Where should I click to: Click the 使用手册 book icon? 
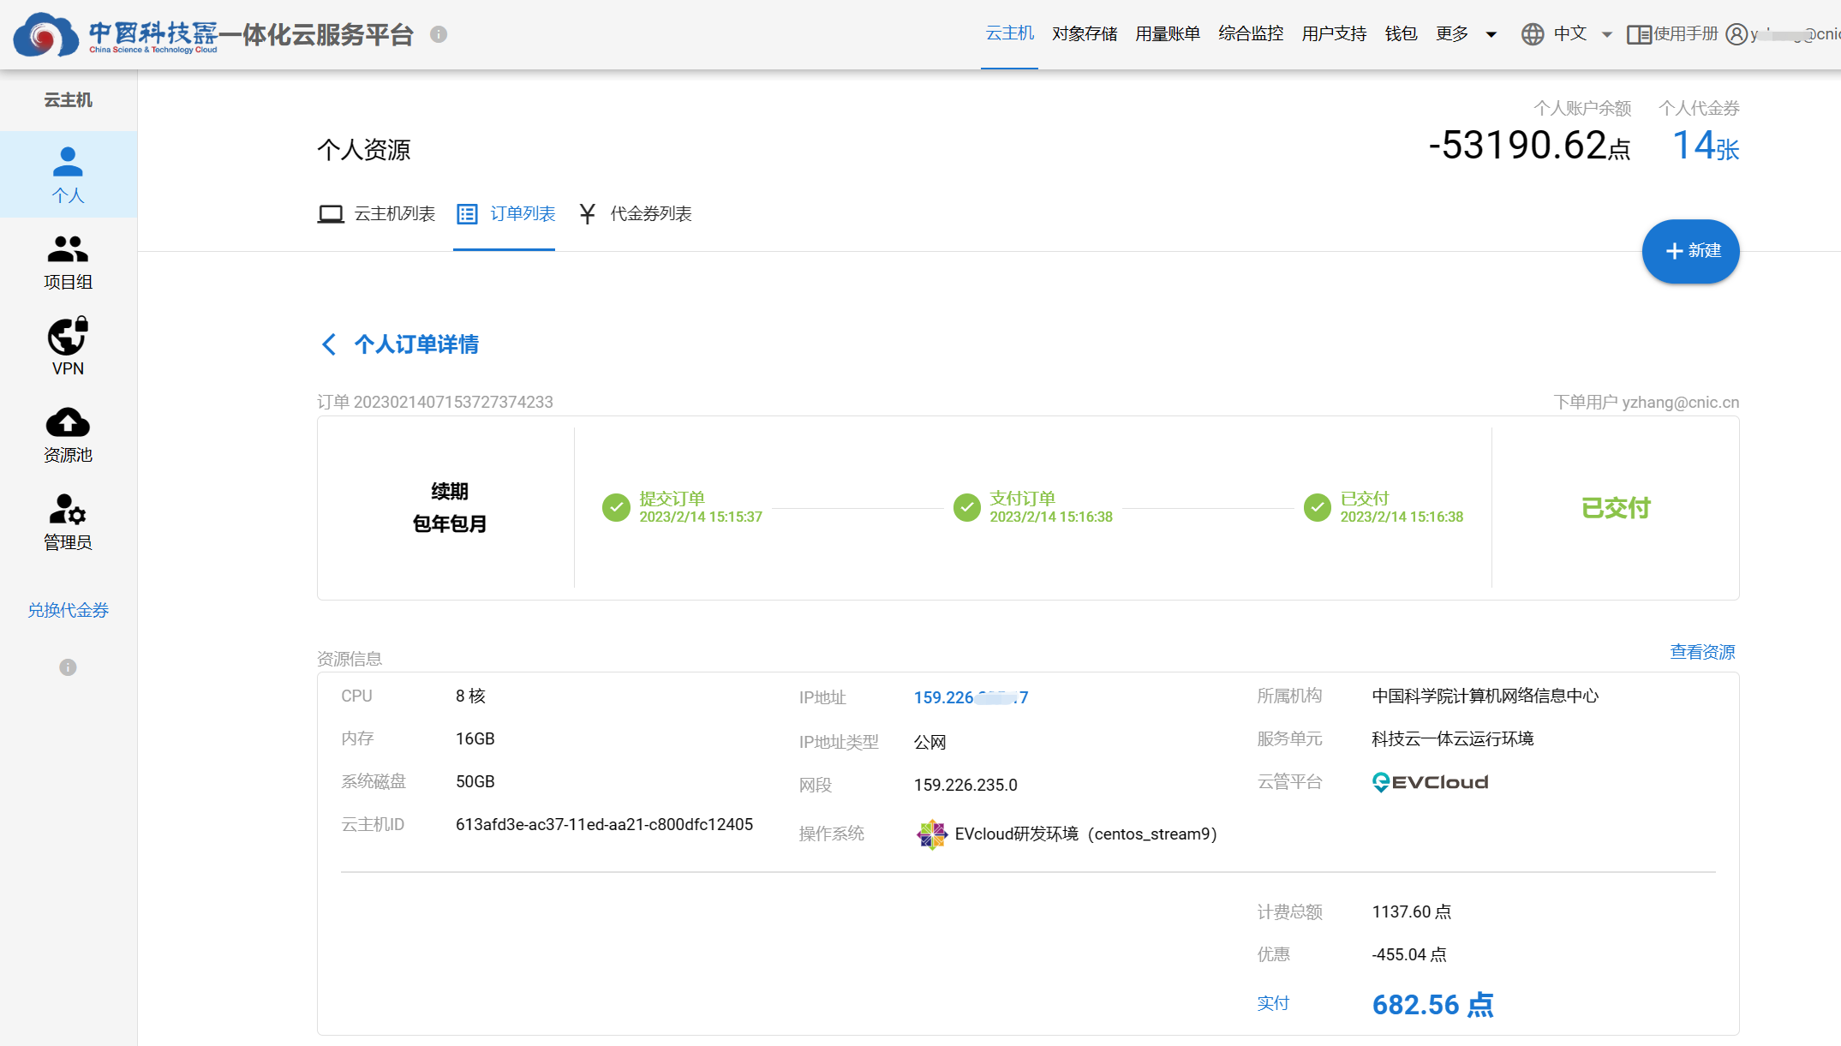pyautogui.click(x=1639, y=34)
